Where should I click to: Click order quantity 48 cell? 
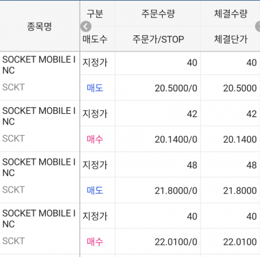158,165
